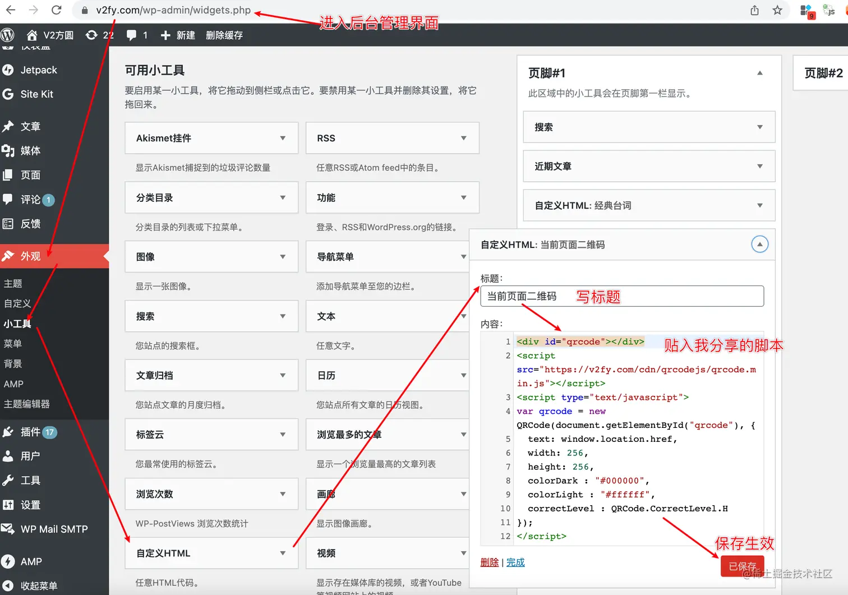Expand the 图像 widget arrow
This screenshot has width=848, height=595.
(283, 257)
